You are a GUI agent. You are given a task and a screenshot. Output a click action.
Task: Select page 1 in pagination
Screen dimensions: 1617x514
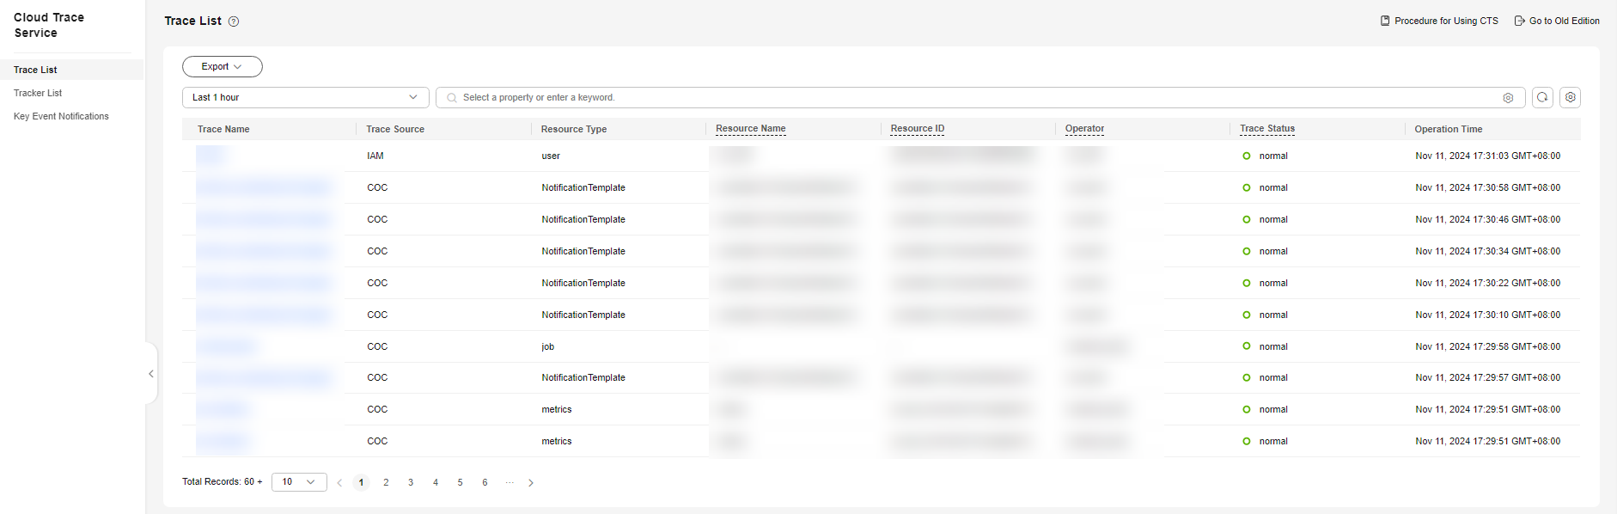pos(362,482)
